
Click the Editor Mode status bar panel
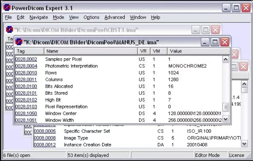pos(211,155)
